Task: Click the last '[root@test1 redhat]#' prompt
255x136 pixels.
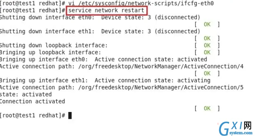Action: (33, 115)
